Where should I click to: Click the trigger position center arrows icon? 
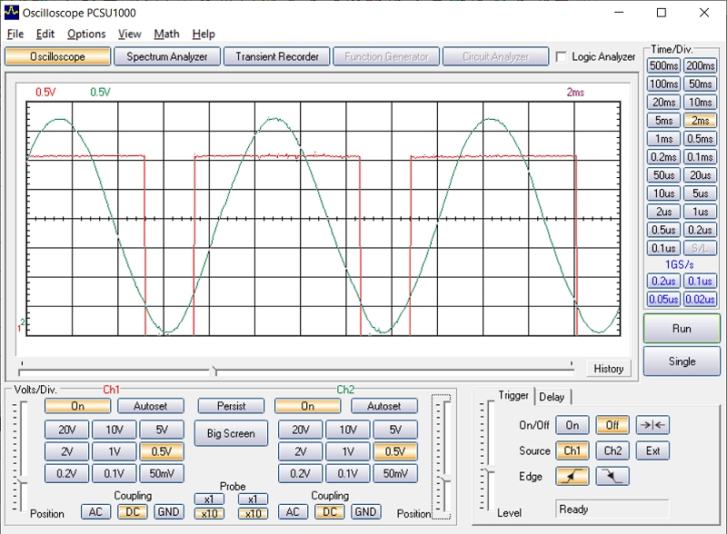tap(652, 425)
